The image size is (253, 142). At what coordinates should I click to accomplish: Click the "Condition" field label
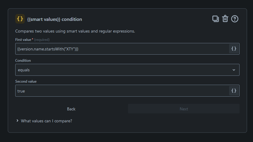[23, 61]
